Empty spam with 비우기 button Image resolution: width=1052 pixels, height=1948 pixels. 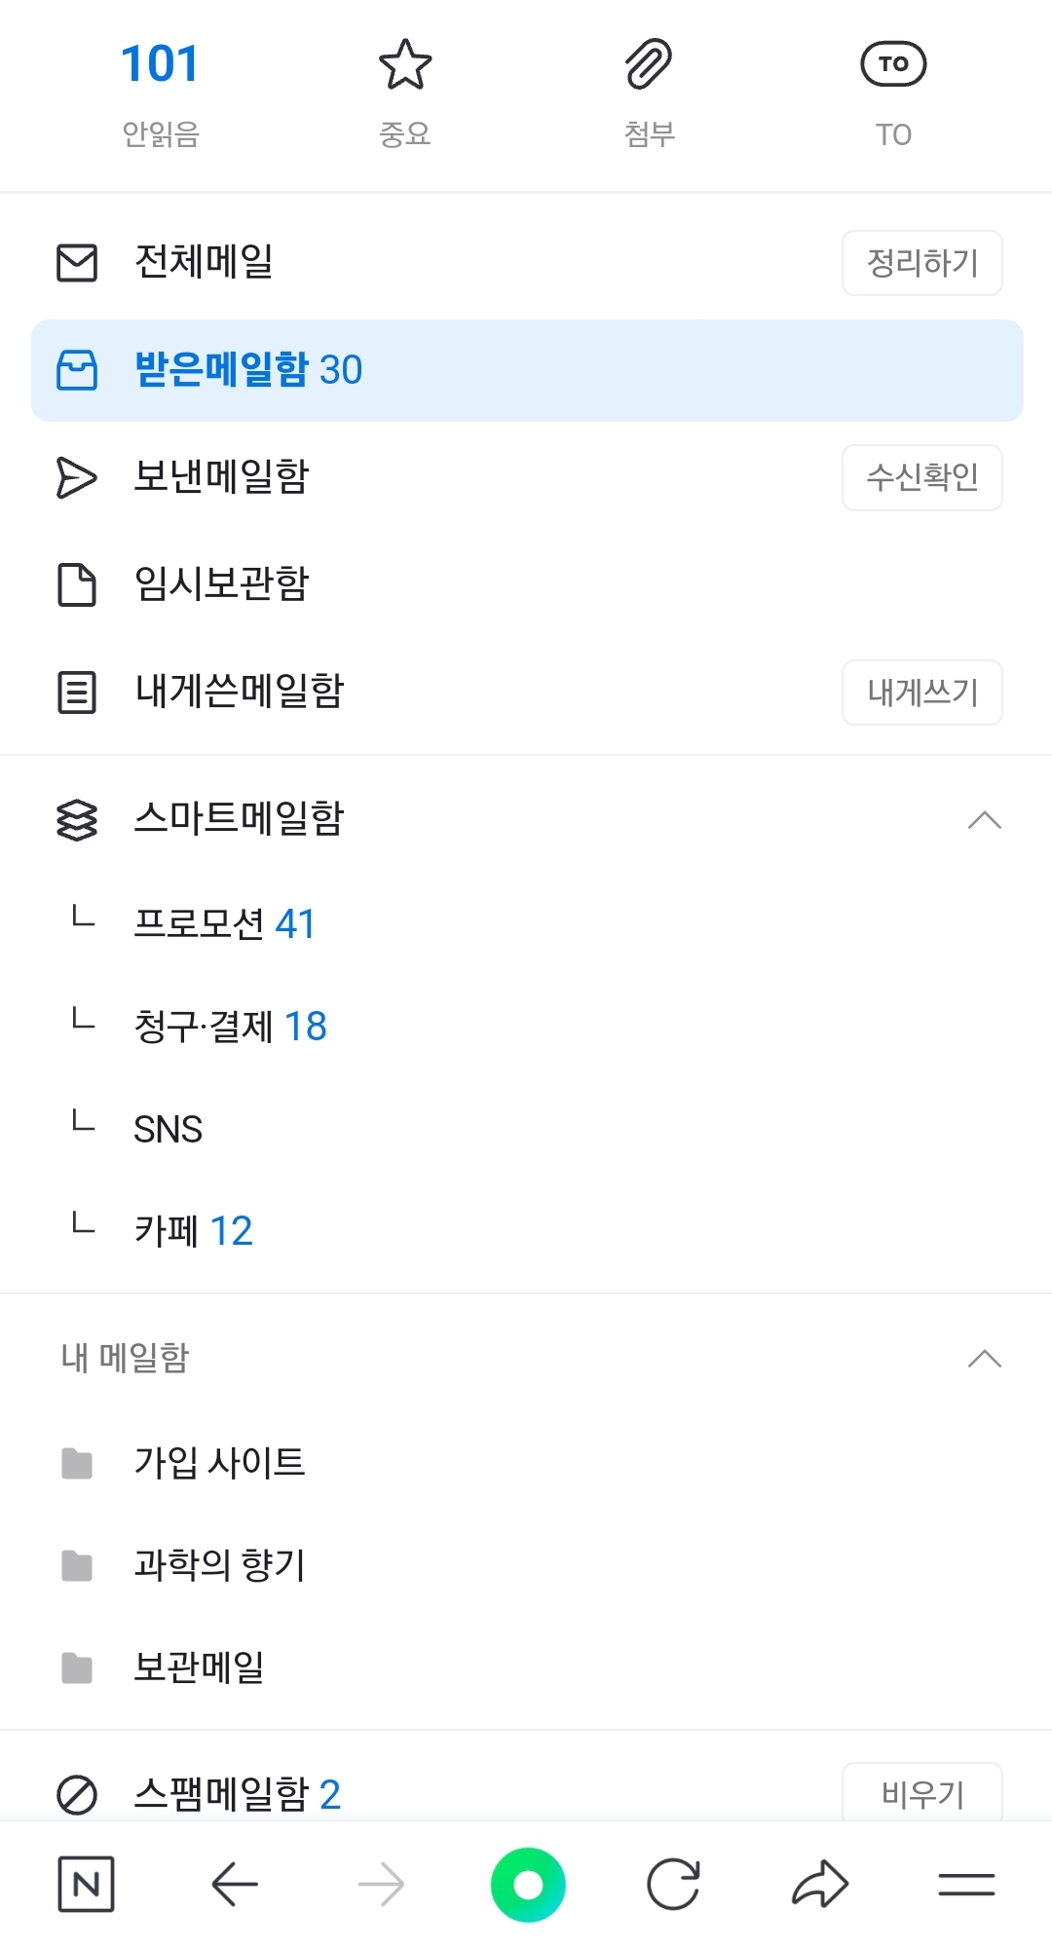[x=921, y=1793]
